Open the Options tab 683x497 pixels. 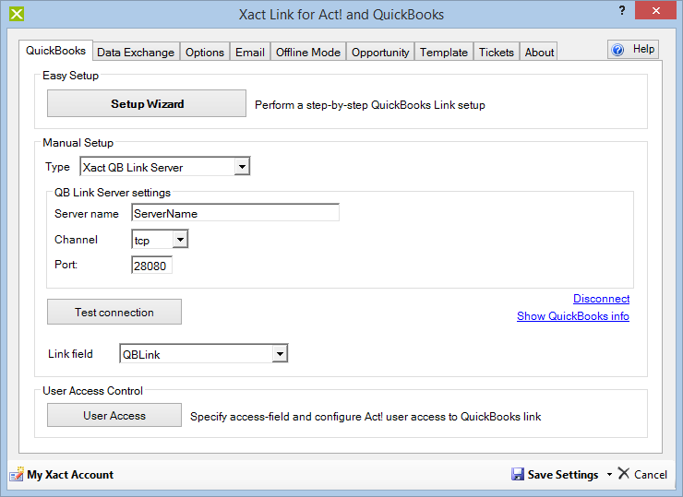(205, 53)
